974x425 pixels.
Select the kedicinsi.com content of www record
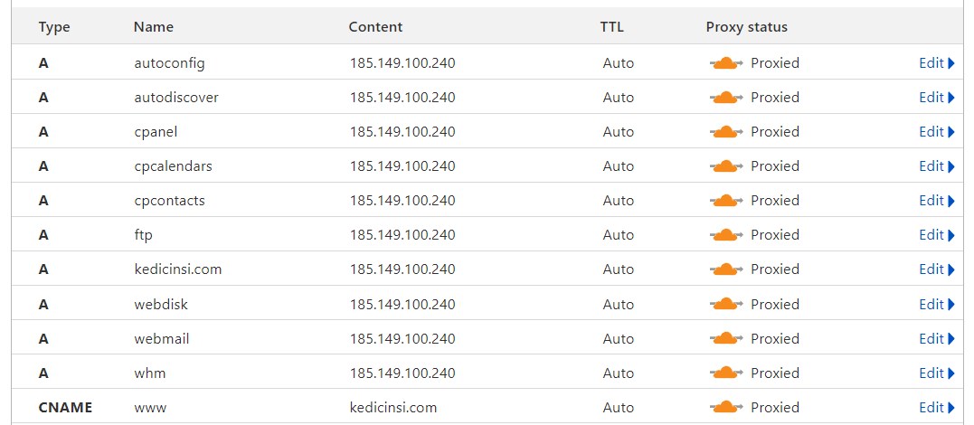393,408
